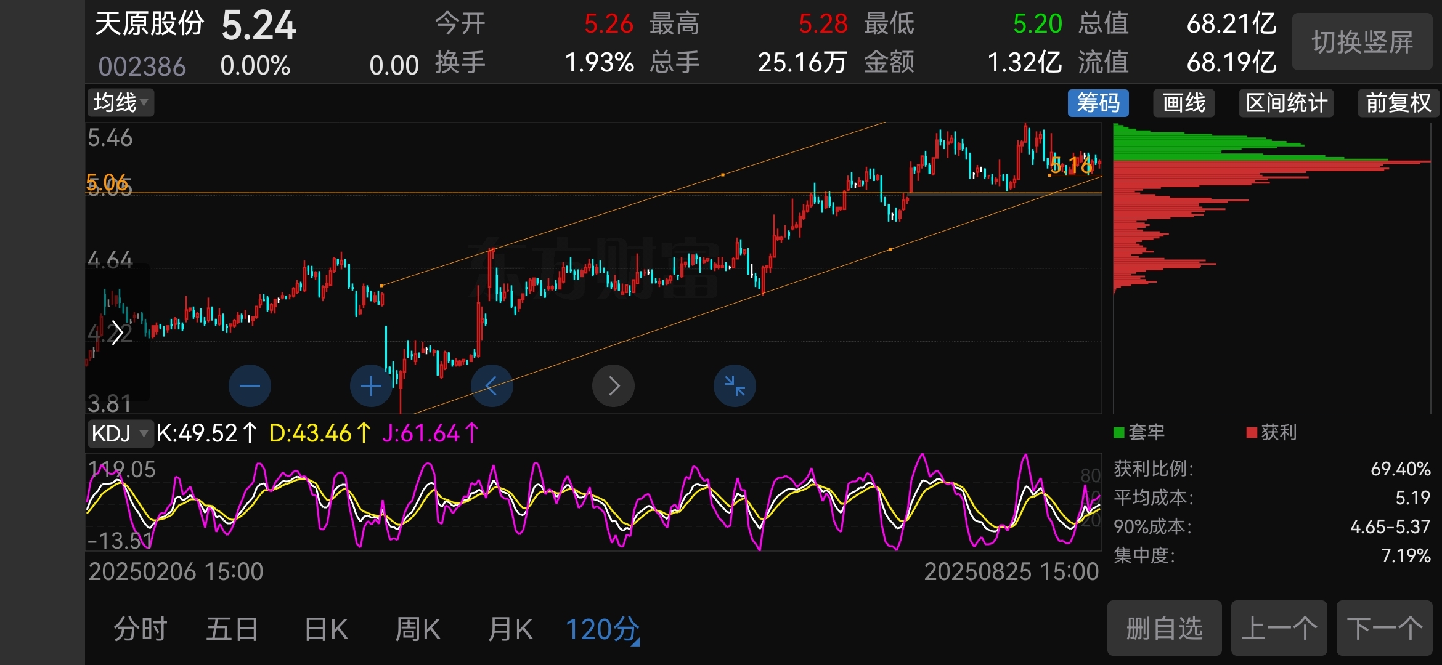Click the 获利比例 value 69.40%
The height and width of the screenshot is (665, 1442).
(x=1400, y=469)
